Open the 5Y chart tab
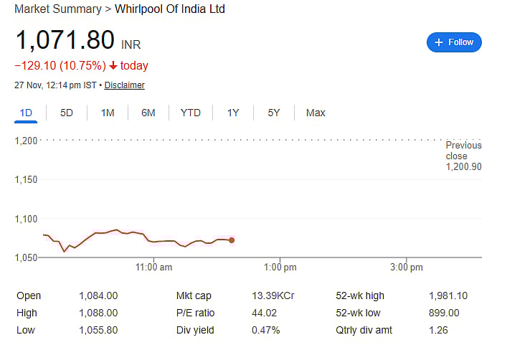Viewport: 507px width, 350px height. coord(274,113)
